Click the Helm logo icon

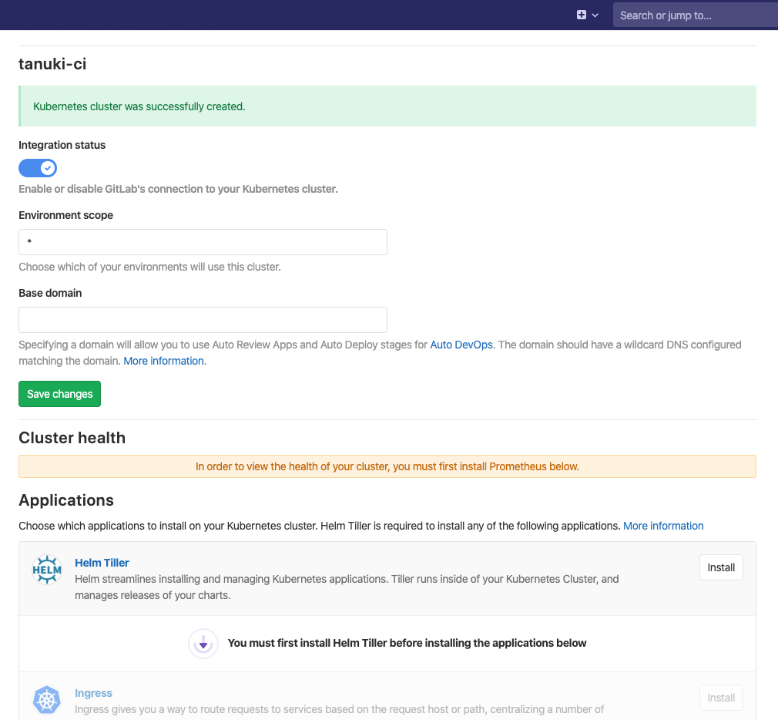point(47,570)
